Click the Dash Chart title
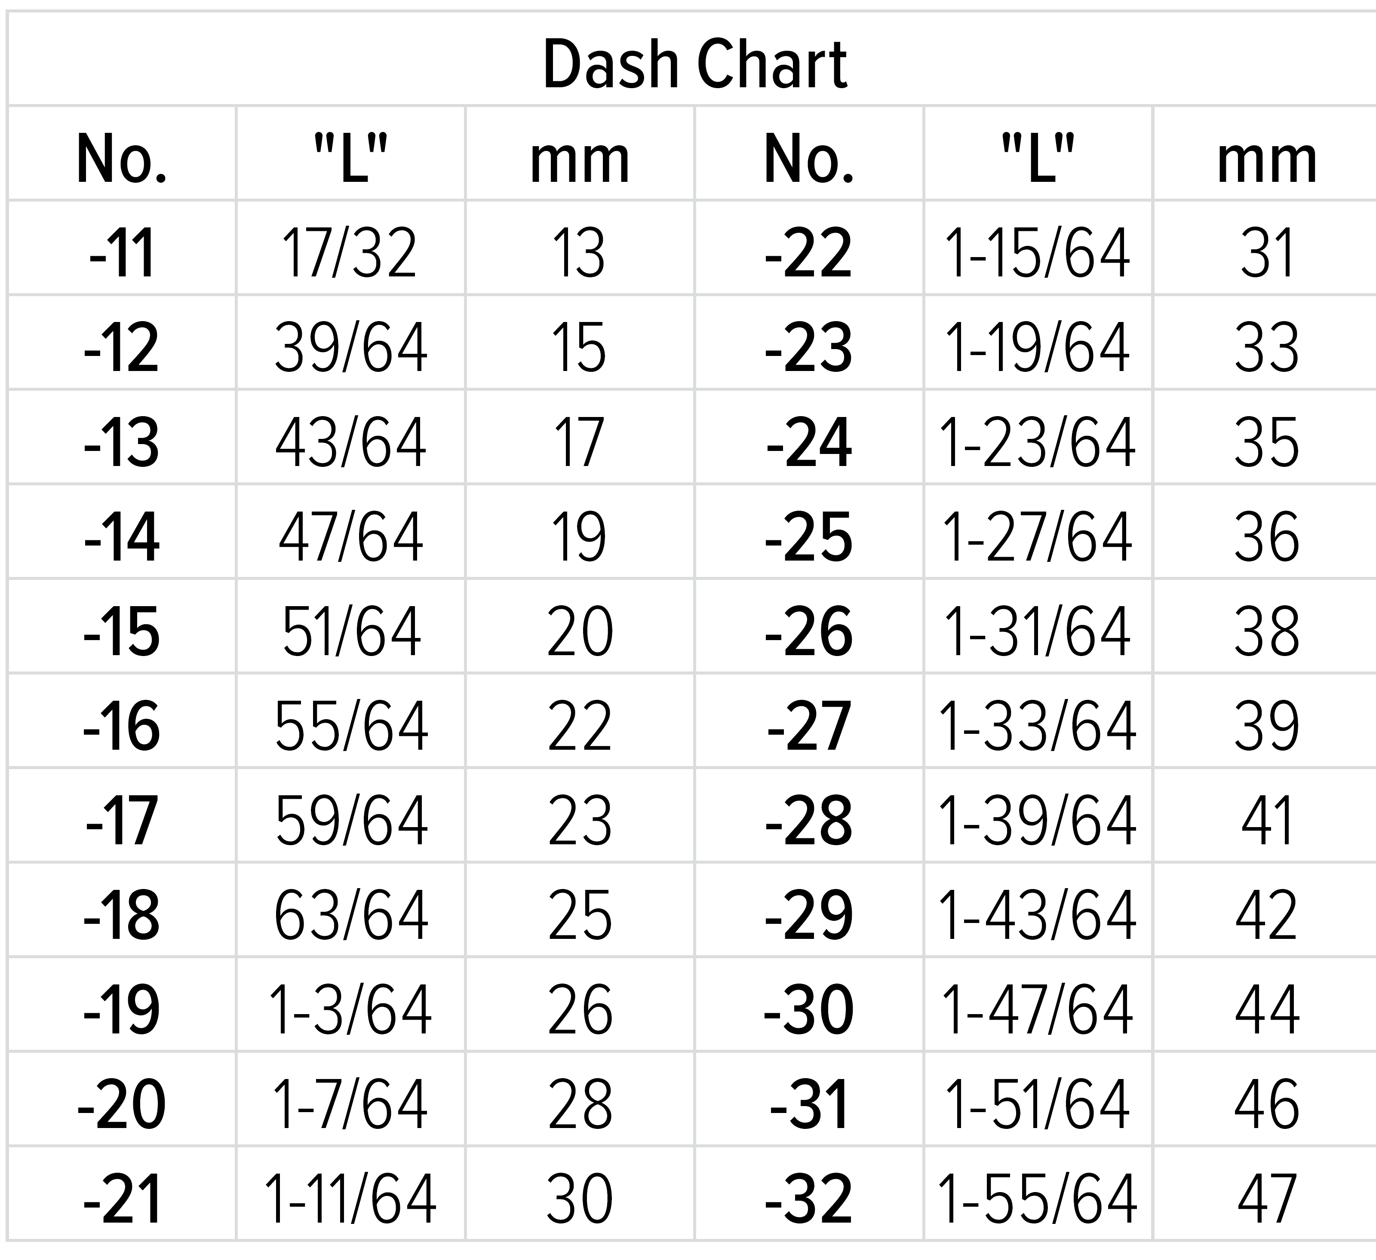1376x1260 pixels. (695, 65)
